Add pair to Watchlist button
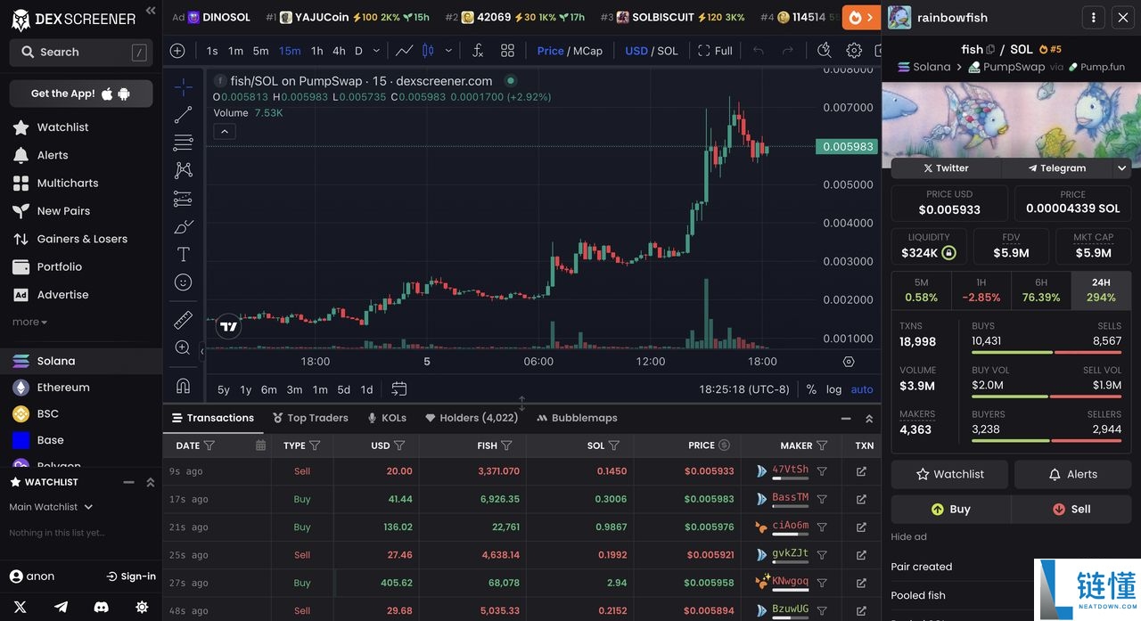 (x=949, y=474)
